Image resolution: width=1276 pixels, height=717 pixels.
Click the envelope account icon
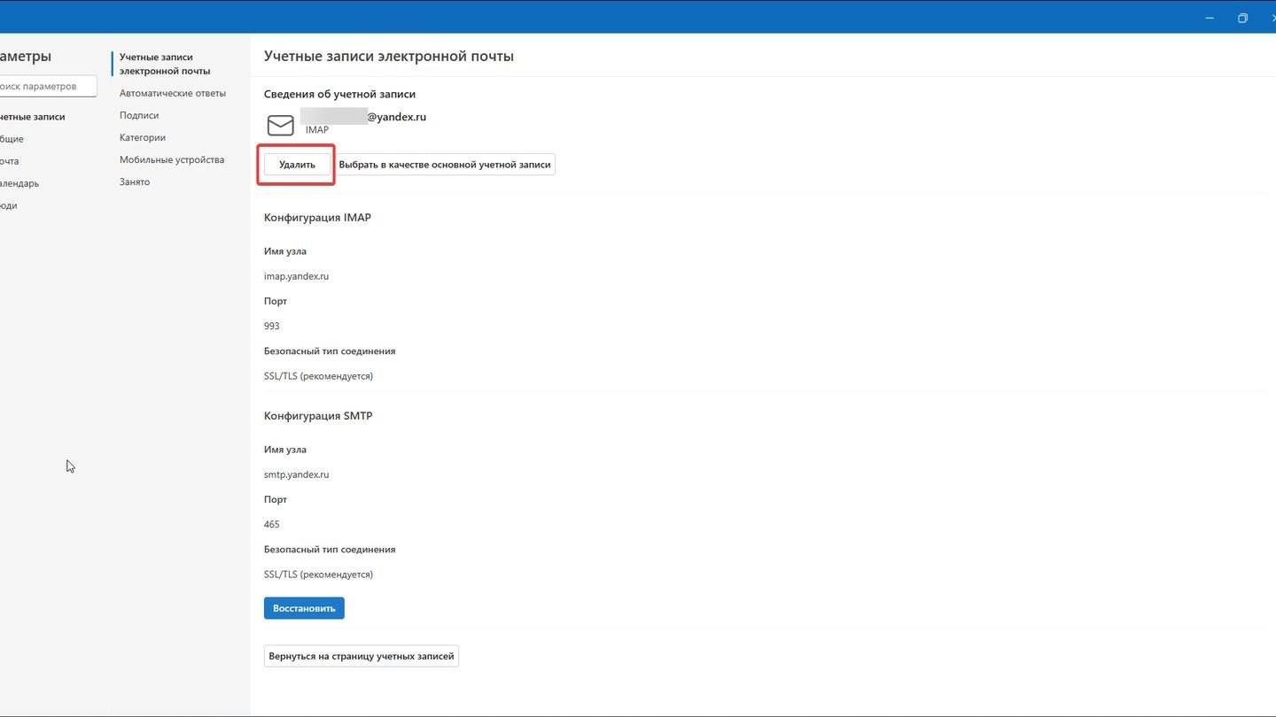click(280, 125)
